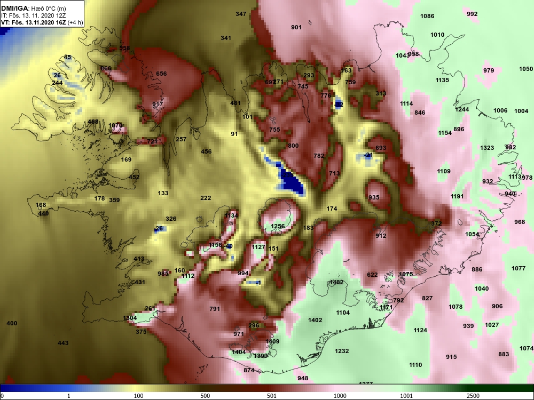Click the map value '222'
The width and height of the screenshot is (534, 400).
click(206, 198)
